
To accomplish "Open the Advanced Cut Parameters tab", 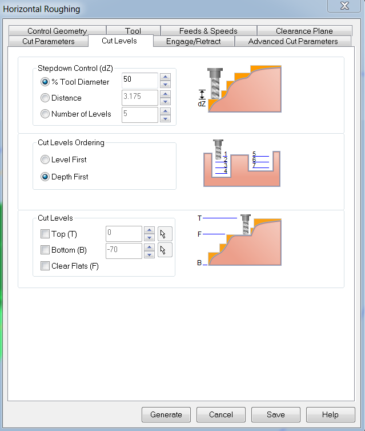I will tap(293, 41).
